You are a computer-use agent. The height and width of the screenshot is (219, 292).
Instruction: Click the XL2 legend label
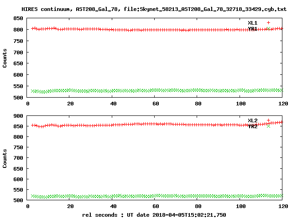[252, 120]
